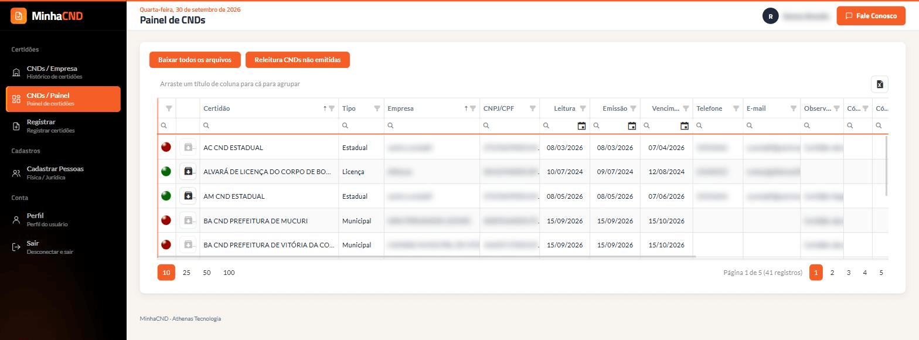This screenshot has width=919, height=340.
Task: Open the user avatar labeled R
Action: coord(770,16)
